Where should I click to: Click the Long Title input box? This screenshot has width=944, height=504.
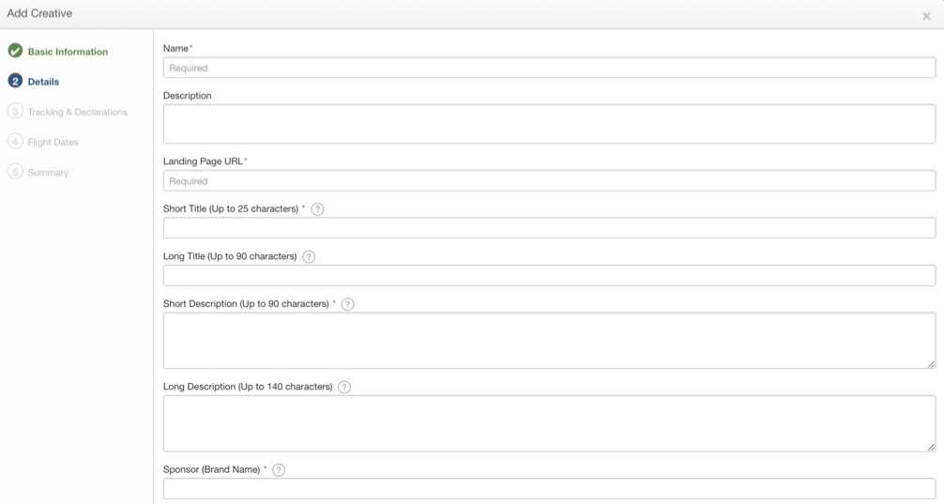click(549, 275)
